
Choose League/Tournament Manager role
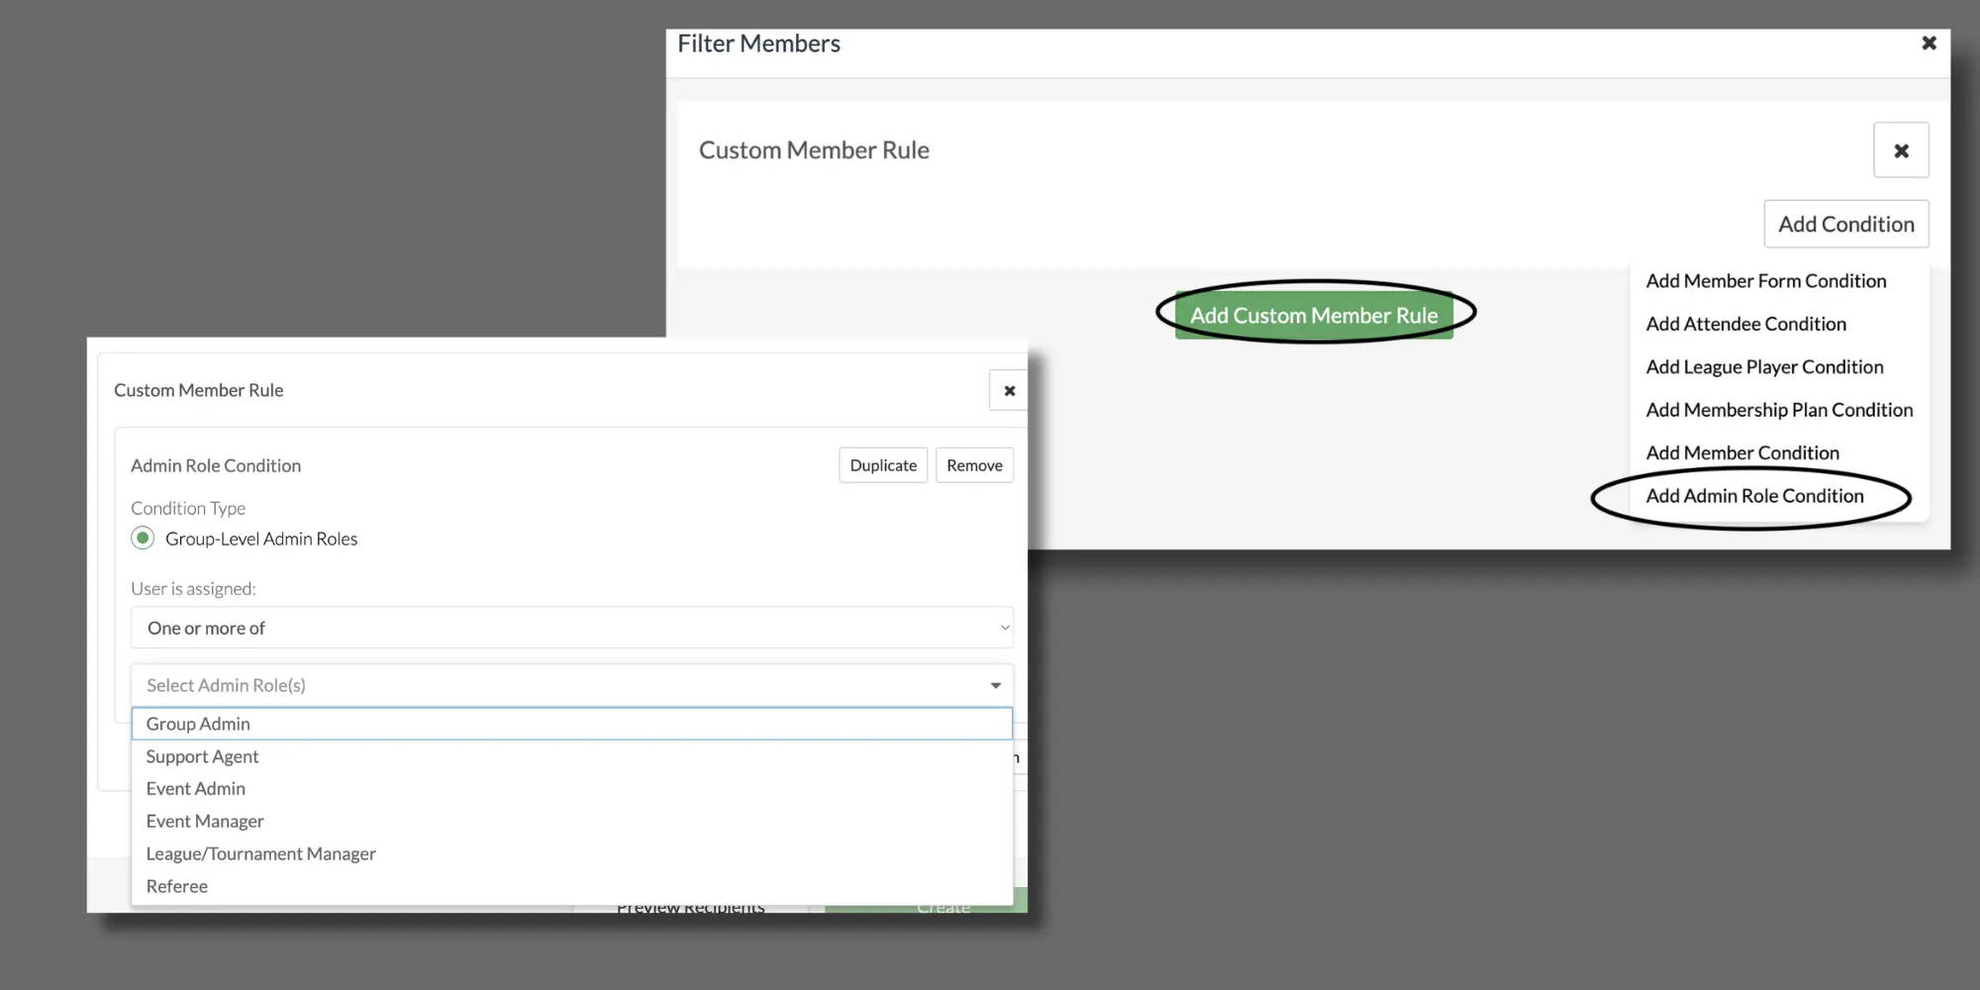click(260, 854)
